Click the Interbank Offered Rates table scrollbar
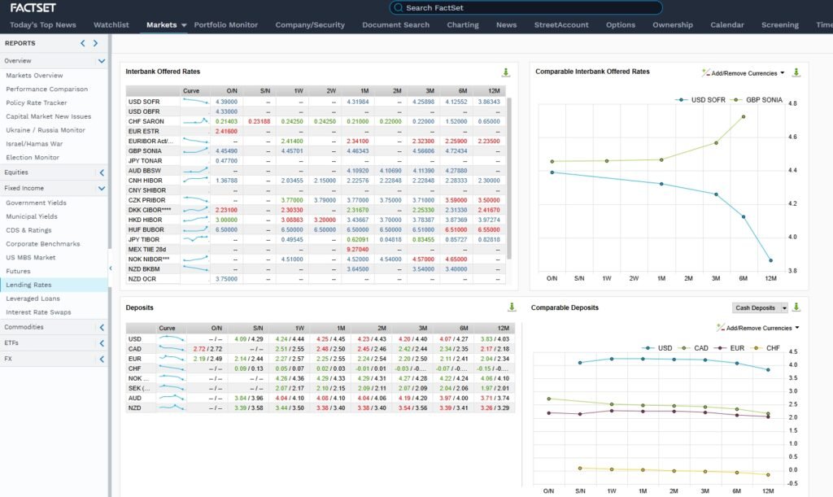The image size is (833, 497). 509,179
